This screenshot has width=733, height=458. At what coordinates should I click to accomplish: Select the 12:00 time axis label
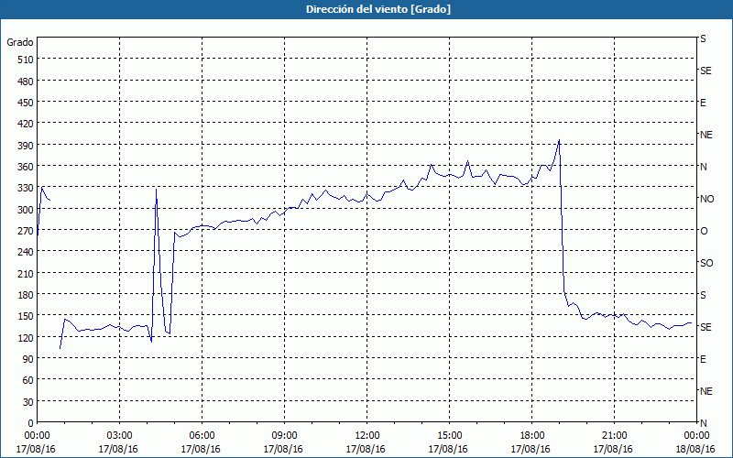coord(367,436)
